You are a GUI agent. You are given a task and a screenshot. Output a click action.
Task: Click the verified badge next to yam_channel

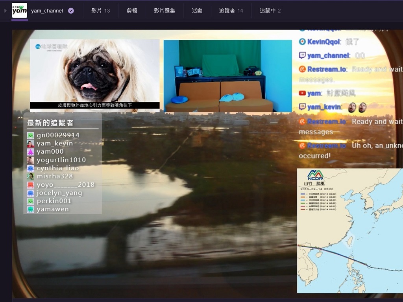[x=71, y=11]
